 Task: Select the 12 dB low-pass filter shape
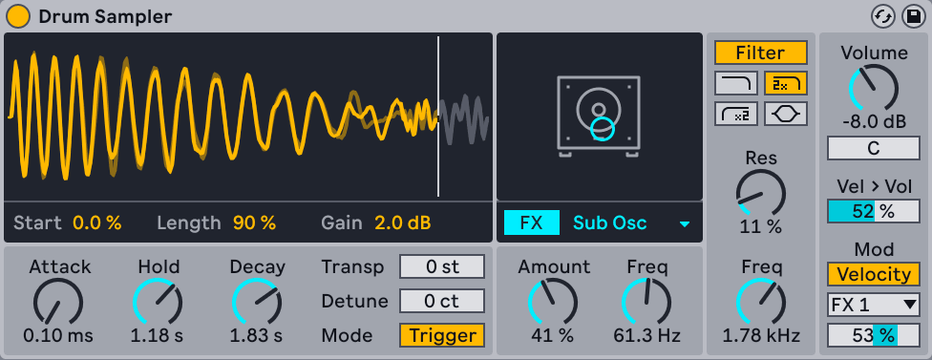coord(736,84)
